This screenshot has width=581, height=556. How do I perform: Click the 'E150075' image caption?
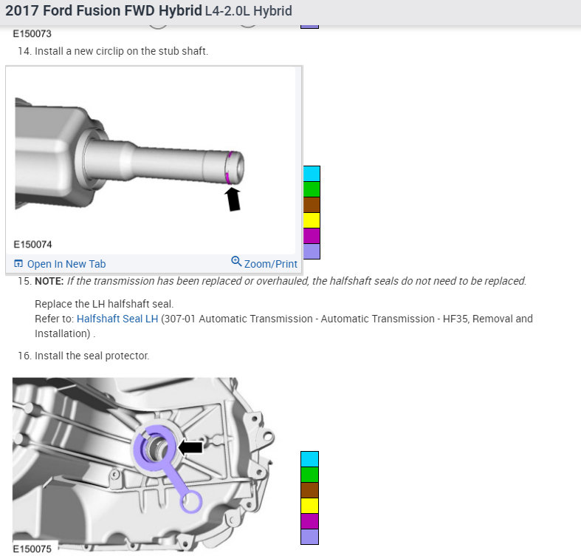[x=32, y=549]
